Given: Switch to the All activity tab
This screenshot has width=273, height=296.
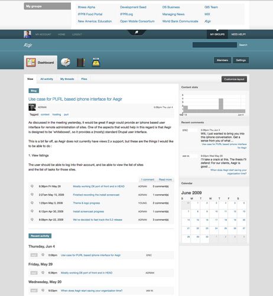Looking at the screenshot, I should (47, 79).
